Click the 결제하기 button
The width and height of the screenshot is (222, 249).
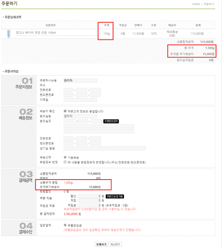tap(101, 244)
